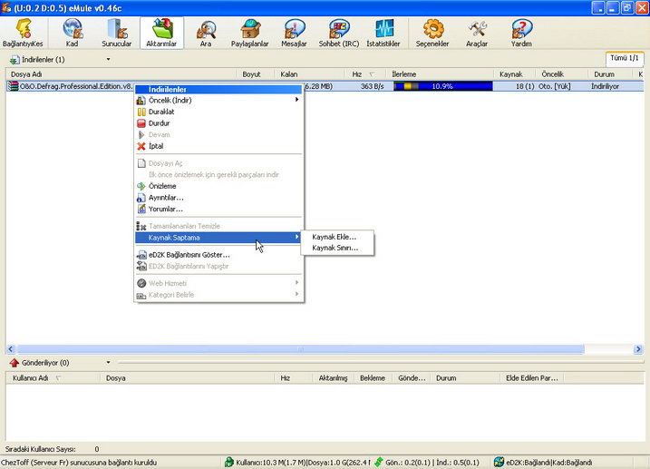The height and width of the screenshot is (469, 650).
Task: Click the Oto. [Yük] priority cell
Action: tap(554, 86)
